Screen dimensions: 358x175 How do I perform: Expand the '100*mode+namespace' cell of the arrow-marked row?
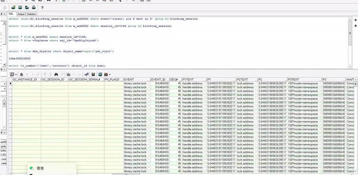pos(320,83)
